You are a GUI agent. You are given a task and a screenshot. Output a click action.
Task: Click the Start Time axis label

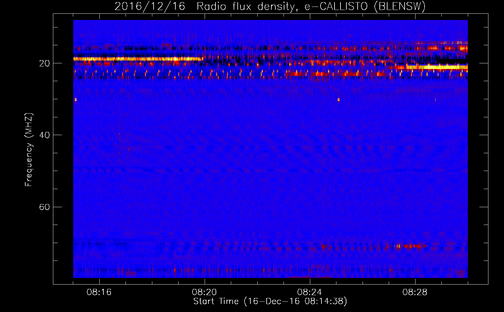coord(270,301)
